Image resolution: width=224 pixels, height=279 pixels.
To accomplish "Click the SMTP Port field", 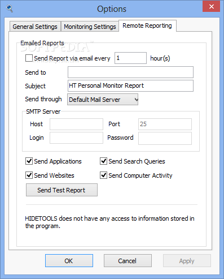I will coord(165,124).
